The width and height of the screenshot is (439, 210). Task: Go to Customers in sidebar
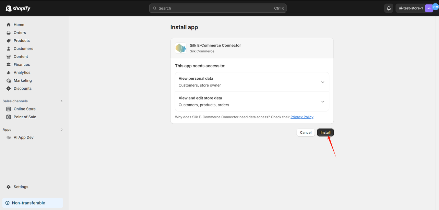point(23,49)
